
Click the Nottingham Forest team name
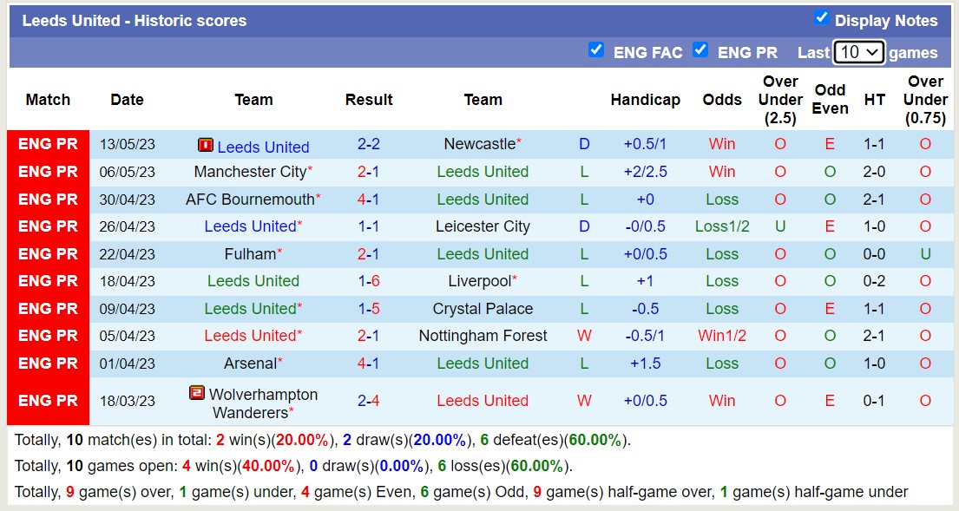click(x=483, y=336)
